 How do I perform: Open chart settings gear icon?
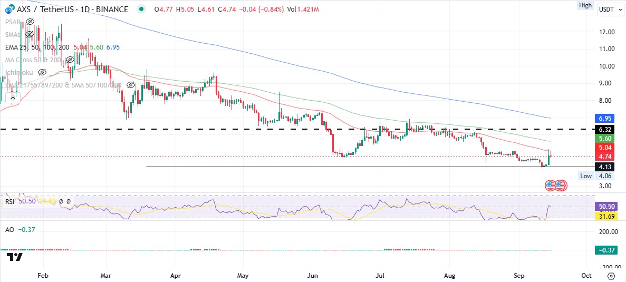coord(611,276)
